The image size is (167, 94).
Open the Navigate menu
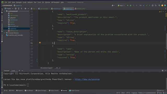[x=19, y=2]
